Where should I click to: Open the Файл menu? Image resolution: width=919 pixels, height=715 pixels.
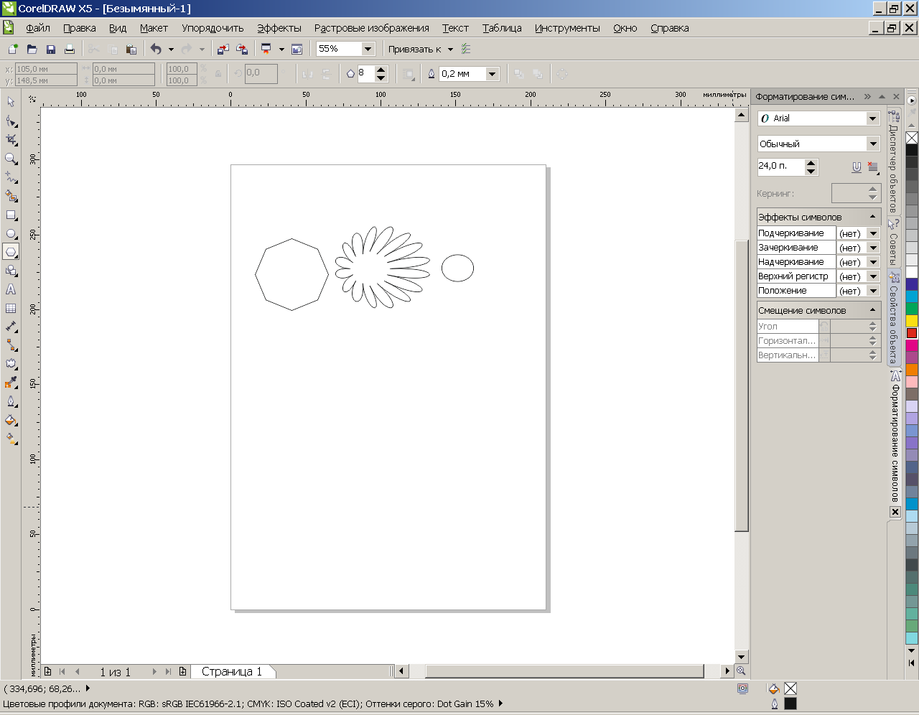tap(38, 28)
